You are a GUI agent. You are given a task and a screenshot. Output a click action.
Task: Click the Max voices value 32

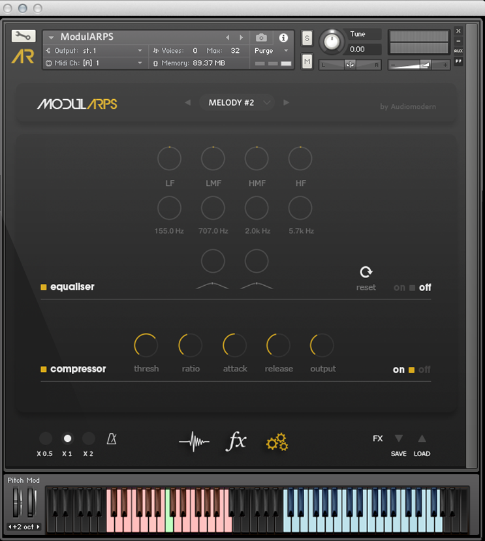pos(235,51)
